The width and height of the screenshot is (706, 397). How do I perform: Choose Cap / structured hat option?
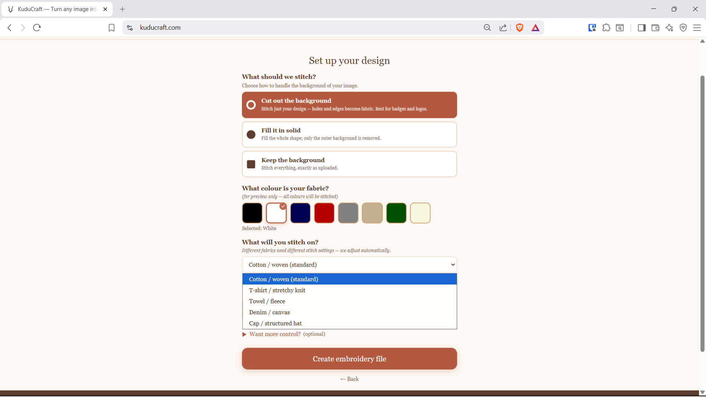click(349, 323)
